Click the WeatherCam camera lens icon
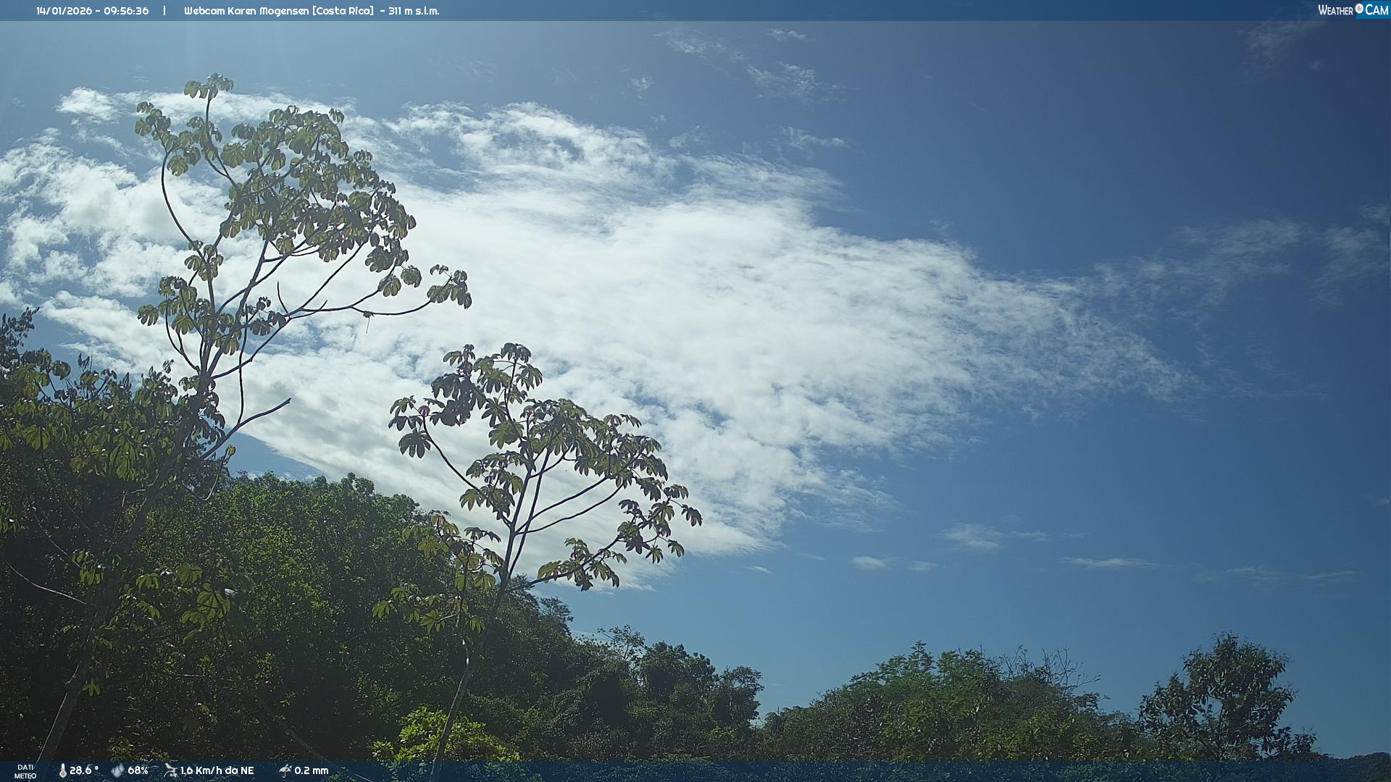 click(1359, 9)
